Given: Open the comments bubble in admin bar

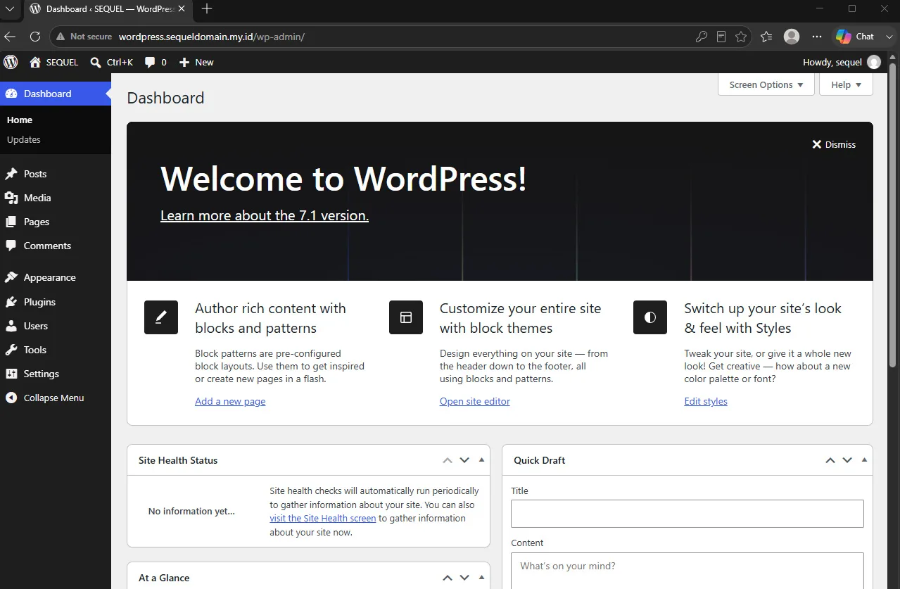Looking at the screenshot, I should 156,62.
